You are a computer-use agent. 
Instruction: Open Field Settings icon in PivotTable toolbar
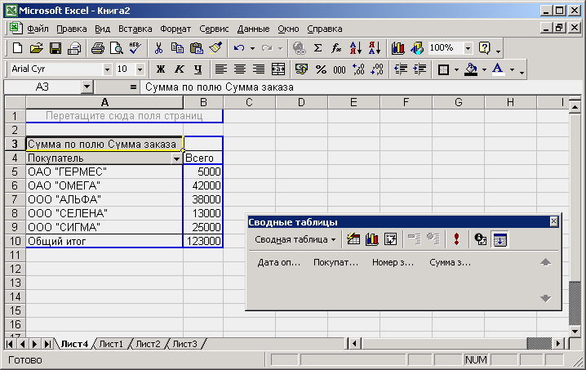[x=480, y=239]
